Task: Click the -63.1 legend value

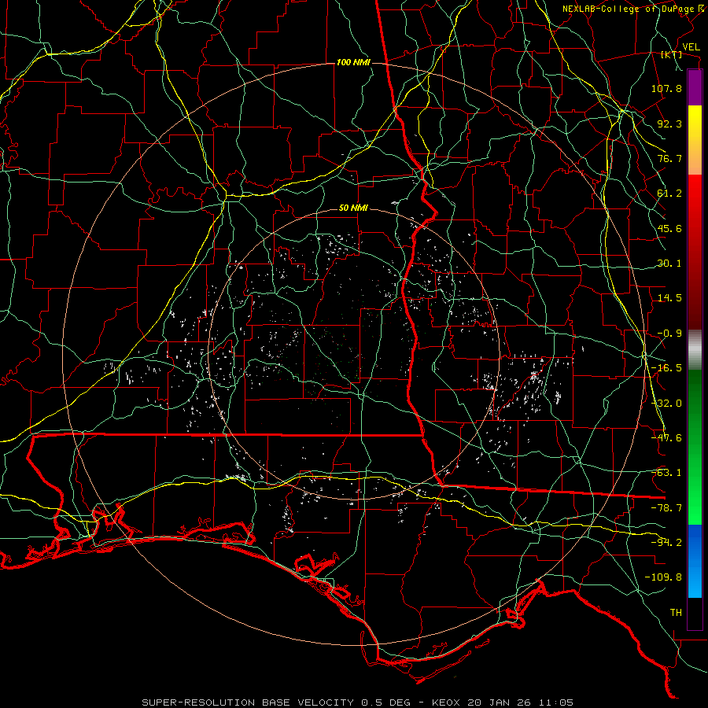Action: point(666,473)
